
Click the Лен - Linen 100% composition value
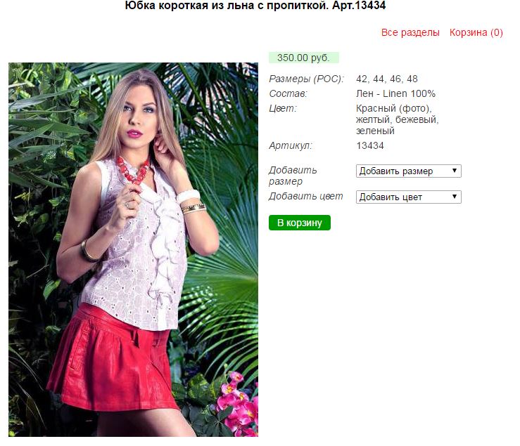click(395, 93)
